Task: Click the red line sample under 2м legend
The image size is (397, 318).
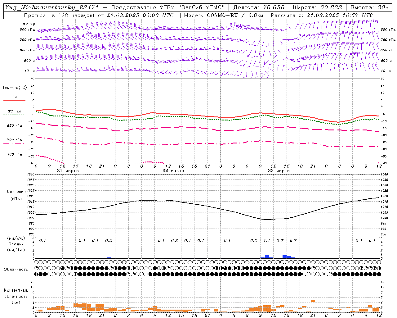Action: [14, 101]
